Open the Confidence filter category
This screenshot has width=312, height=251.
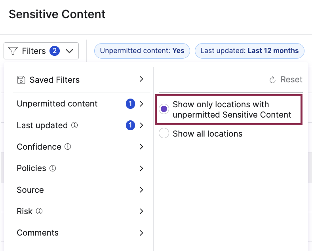point(81,147)
